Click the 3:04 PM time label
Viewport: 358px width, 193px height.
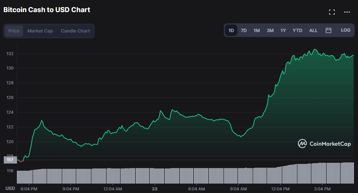(322, 189)
